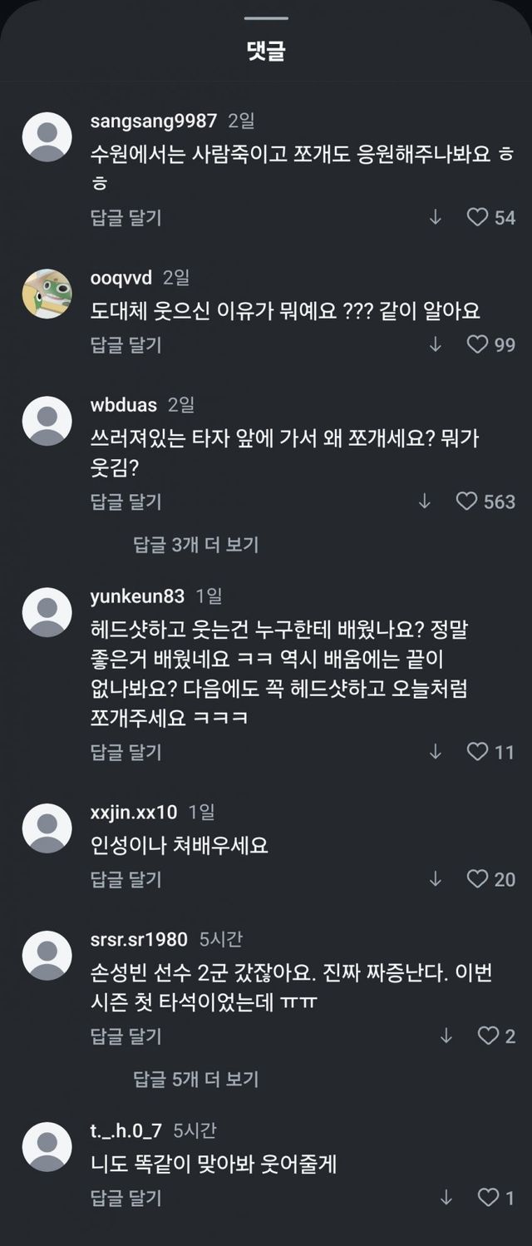The image size is (532, 1246).
Task: Open ooqvvd's frog profile picture
Action: click(x=47, y=294)
